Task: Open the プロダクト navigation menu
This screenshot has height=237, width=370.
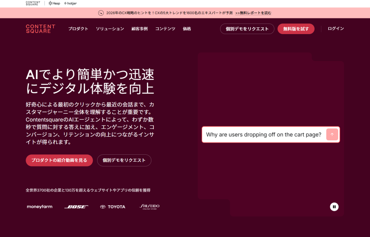Action: (x=78, y=29)
